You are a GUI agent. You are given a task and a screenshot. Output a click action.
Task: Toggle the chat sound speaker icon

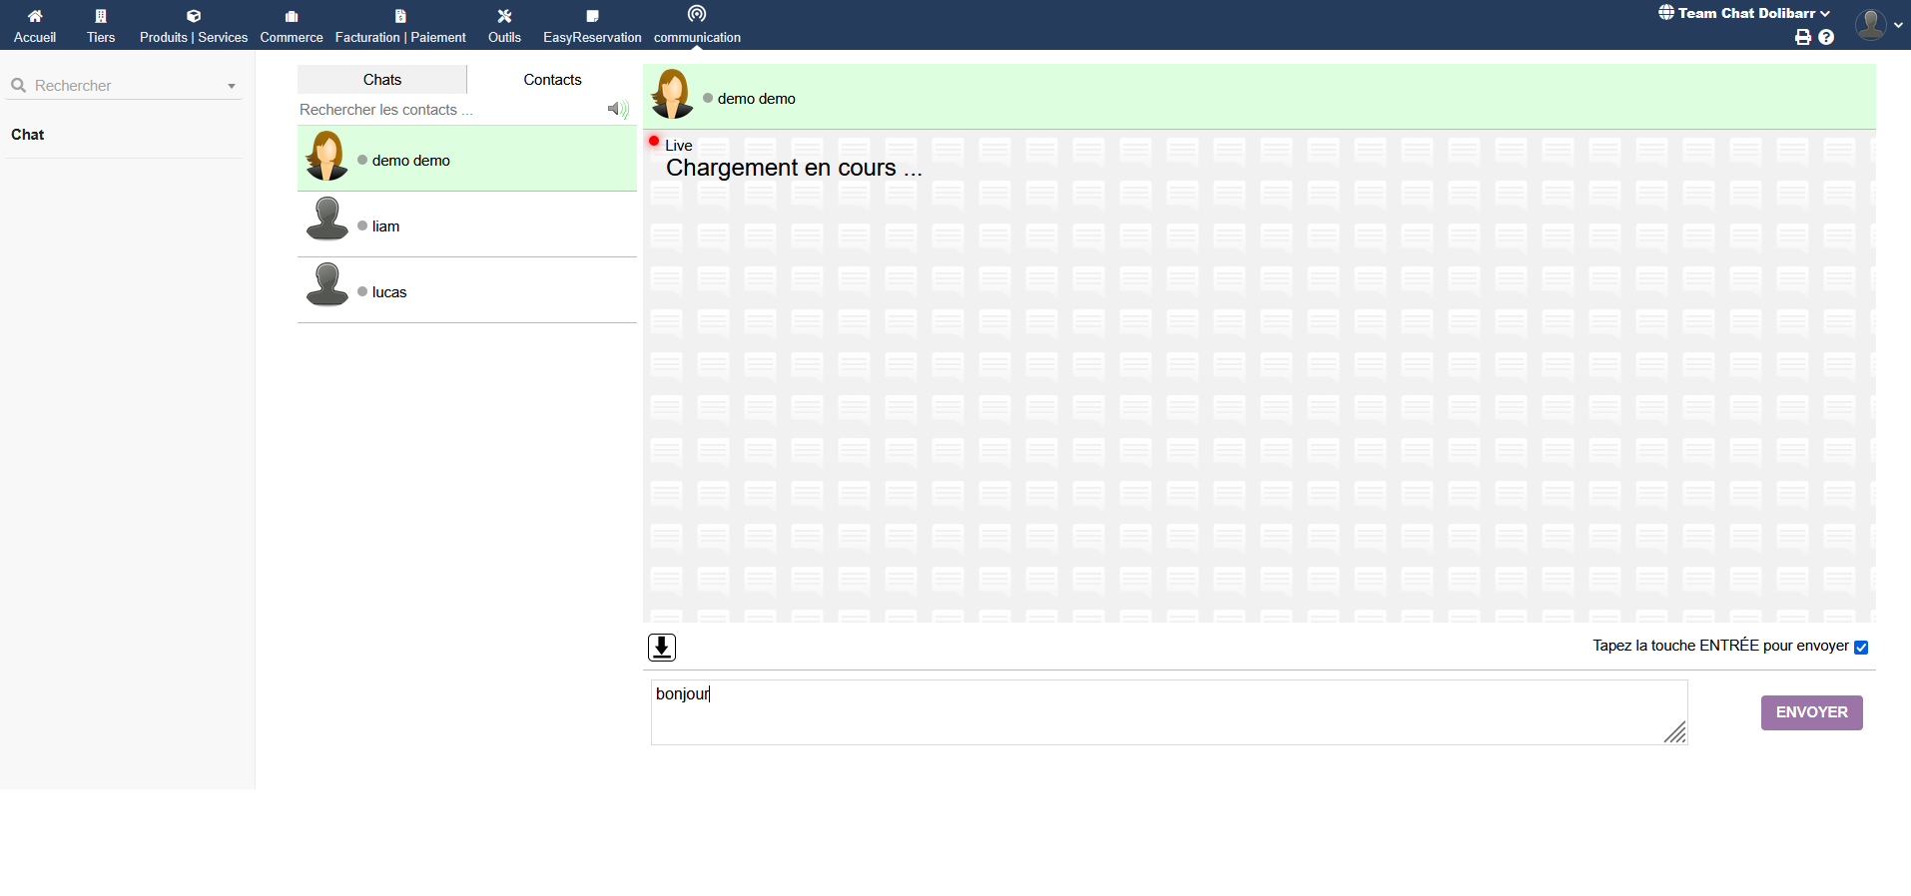(618, 109)
